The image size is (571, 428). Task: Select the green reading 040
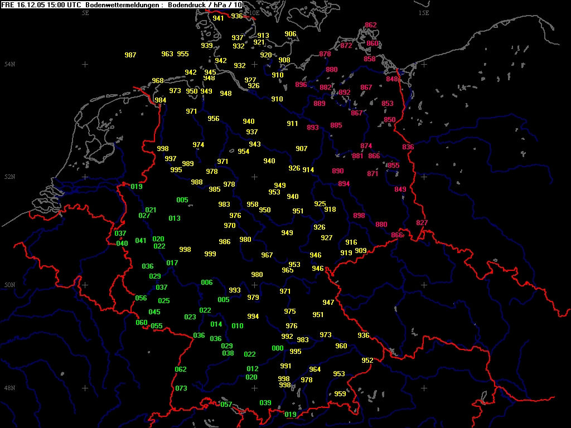pyautogui.click(x=122, y=244)
